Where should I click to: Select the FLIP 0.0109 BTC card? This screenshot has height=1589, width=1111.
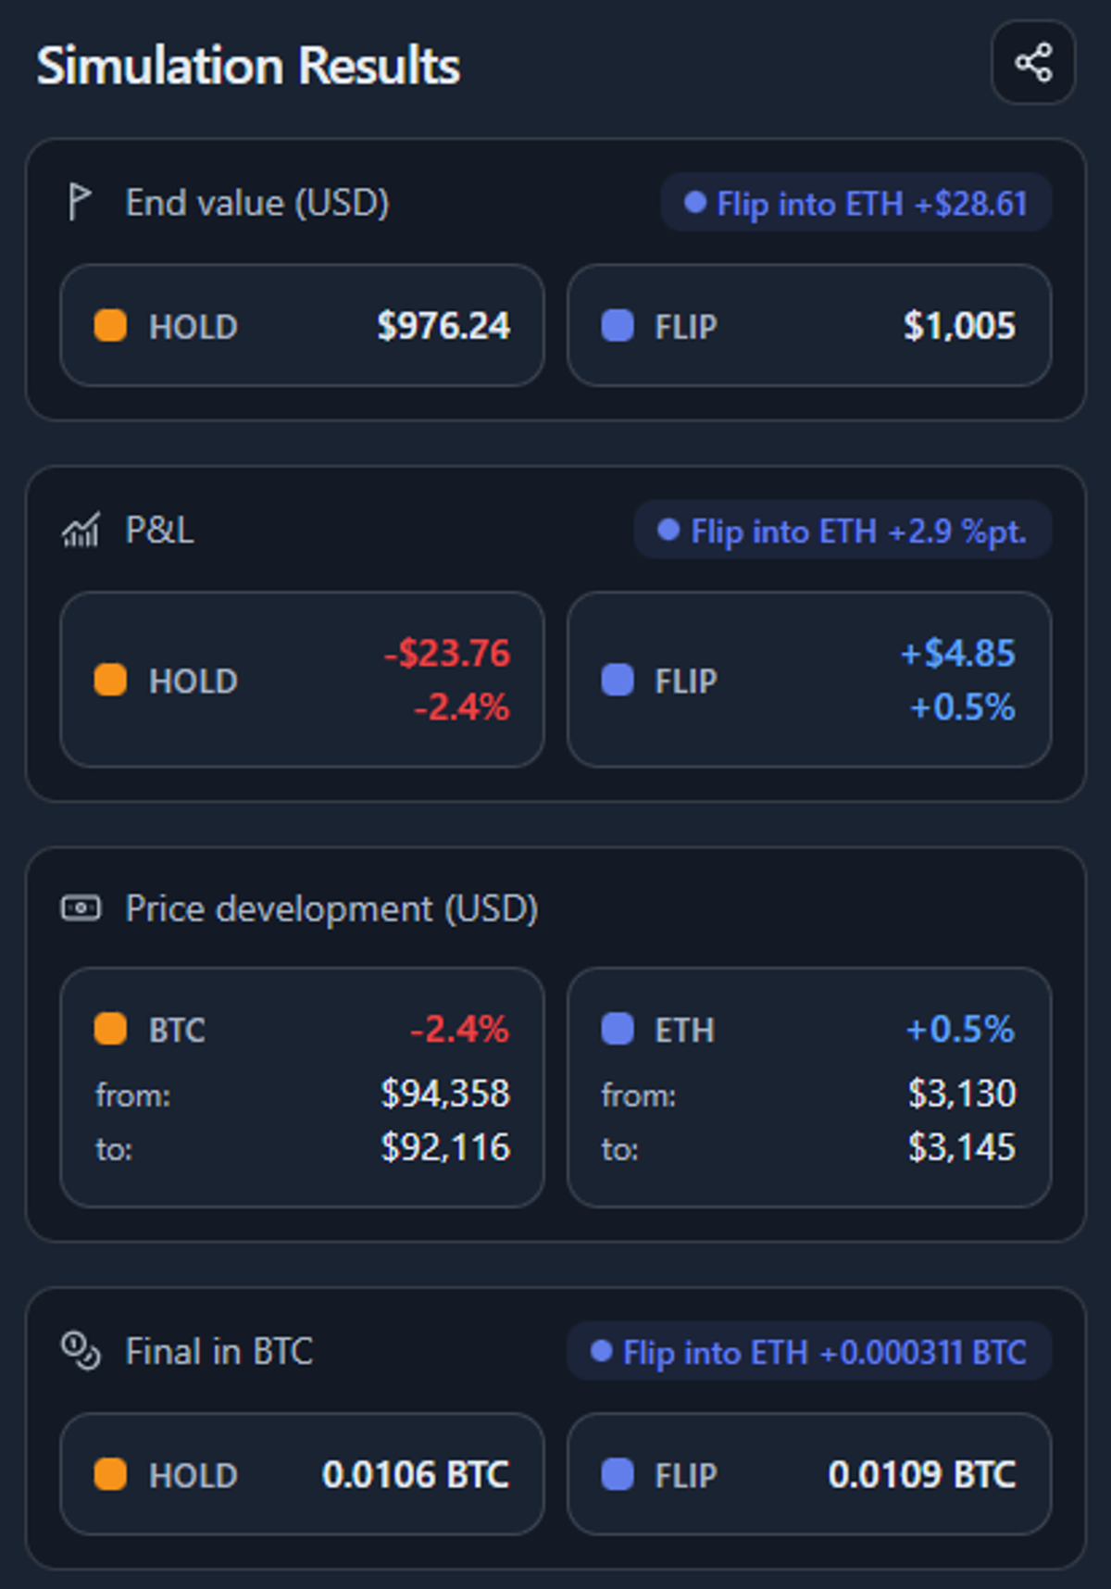(809, 1474)
